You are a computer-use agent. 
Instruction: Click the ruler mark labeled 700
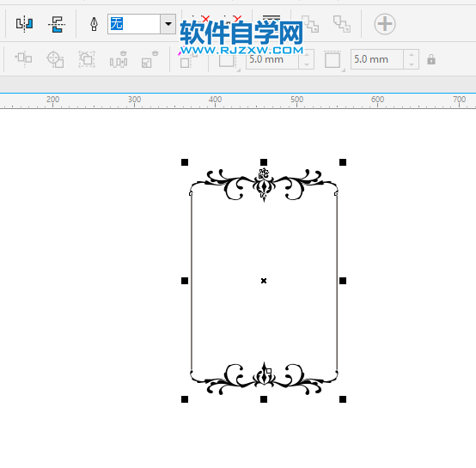point(459,100)
